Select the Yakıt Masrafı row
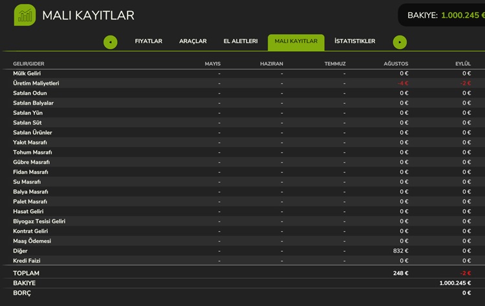The height and width of the screenshot is (306, 485). point(30,142)
